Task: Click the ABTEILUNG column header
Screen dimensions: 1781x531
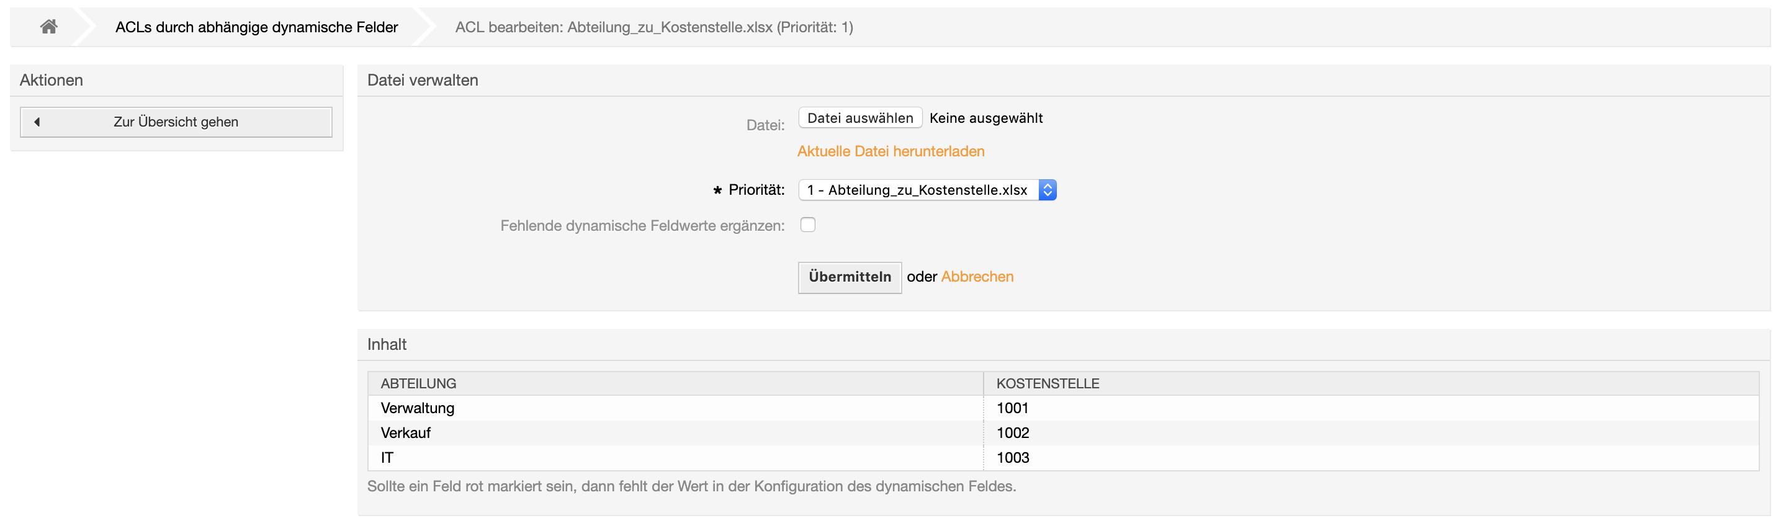Action: (x=418, y=384)
